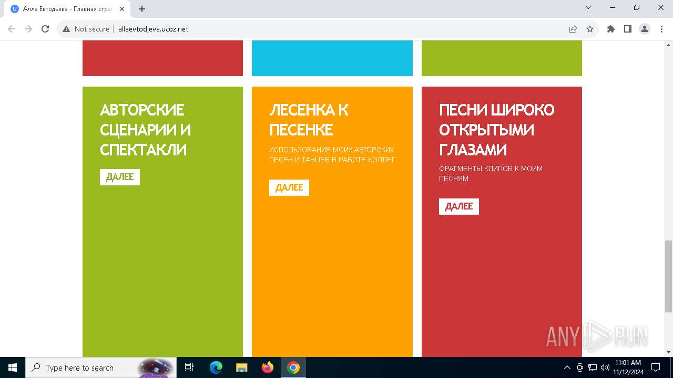This screenshot has height=378, width=673.
Task: Open the Extensions puzzle icon
Action: click(611, 29)
